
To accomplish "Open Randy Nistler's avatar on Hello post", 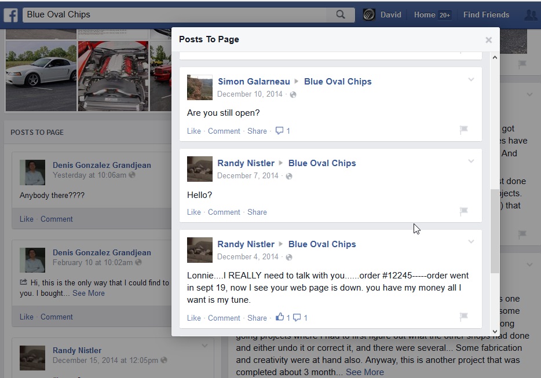I will tap(200, 169).
